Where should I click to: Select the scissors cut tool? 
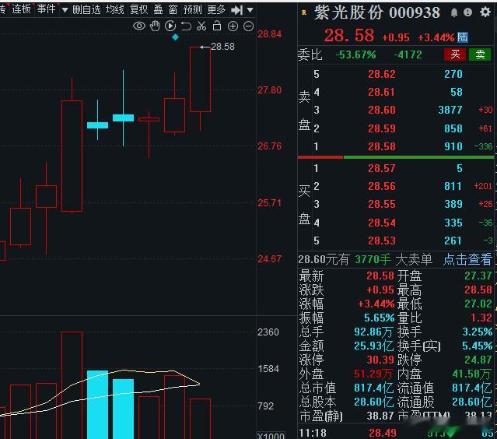click(201, 26)
